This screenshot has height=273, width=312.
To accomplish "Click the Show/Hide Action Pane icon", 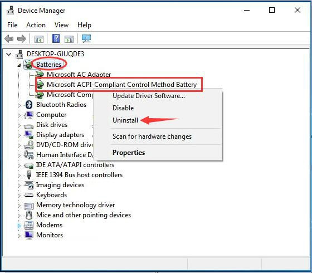I will pyautogui.click(x=69, y=38).
